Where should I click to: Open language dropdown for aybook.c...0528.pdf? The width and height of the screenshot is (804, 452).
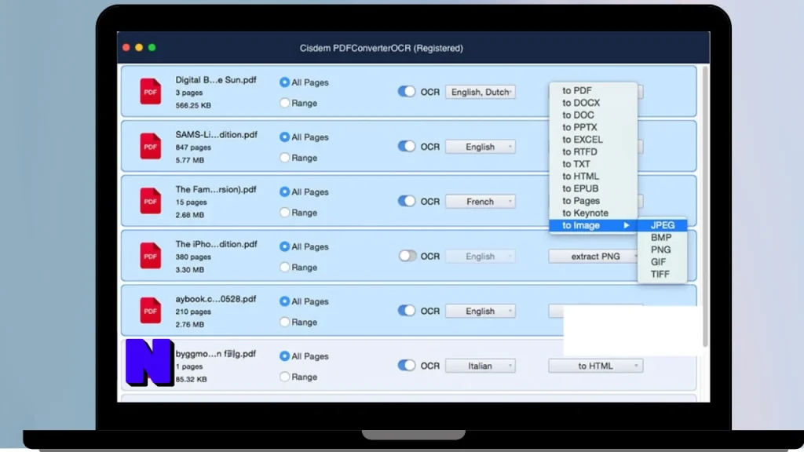coord(481,311)
